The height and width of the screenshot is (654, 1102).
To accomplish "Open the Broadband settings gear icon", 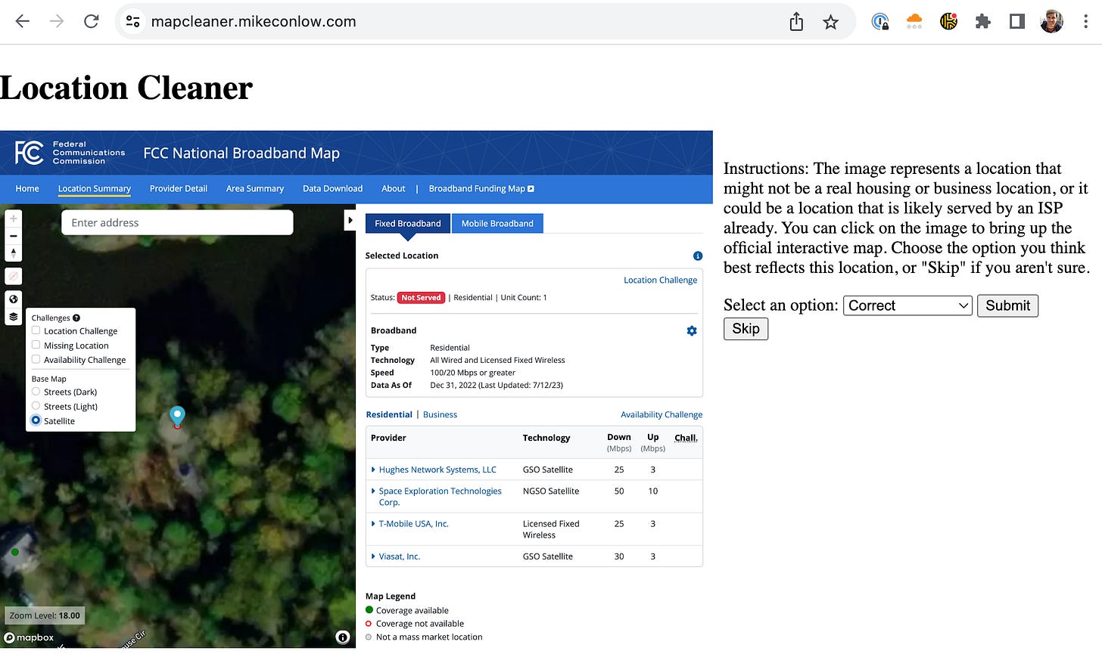I will (x=692, y=331).
